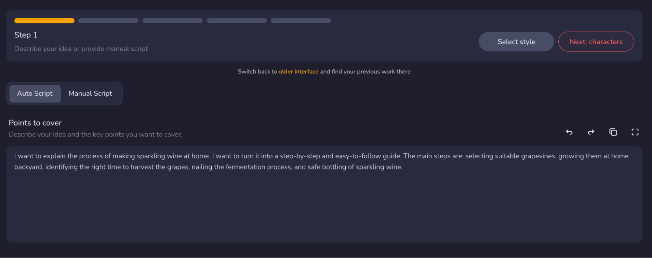This screenshot has height=258, width=652.
Task: Open fullscreen mode via the corner-brackets icon
Action: click(x=635, y=132)
